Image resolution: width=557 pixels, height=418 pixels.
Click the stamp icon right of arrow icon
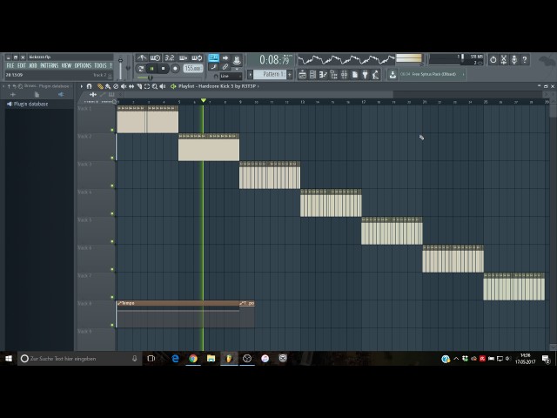pos(237,60)
